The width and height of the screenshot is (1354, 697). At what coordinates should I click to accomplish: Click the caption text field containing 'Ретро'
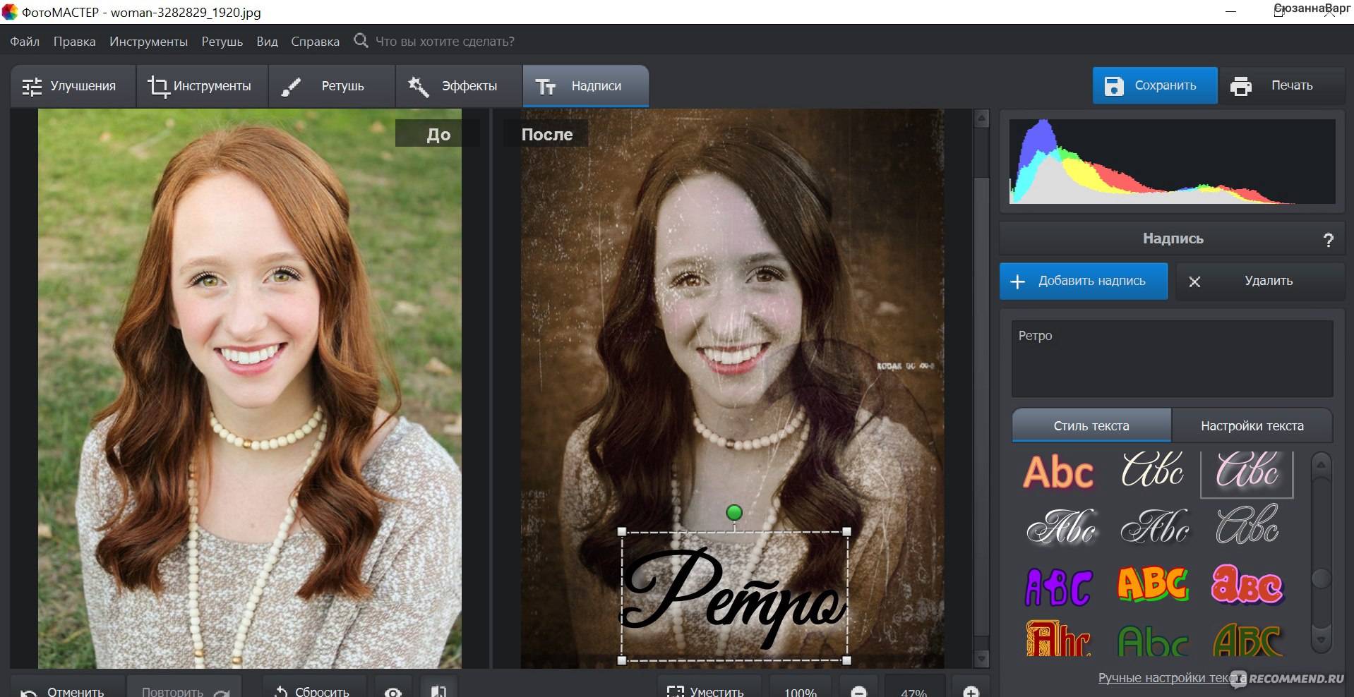(1172, 358)
